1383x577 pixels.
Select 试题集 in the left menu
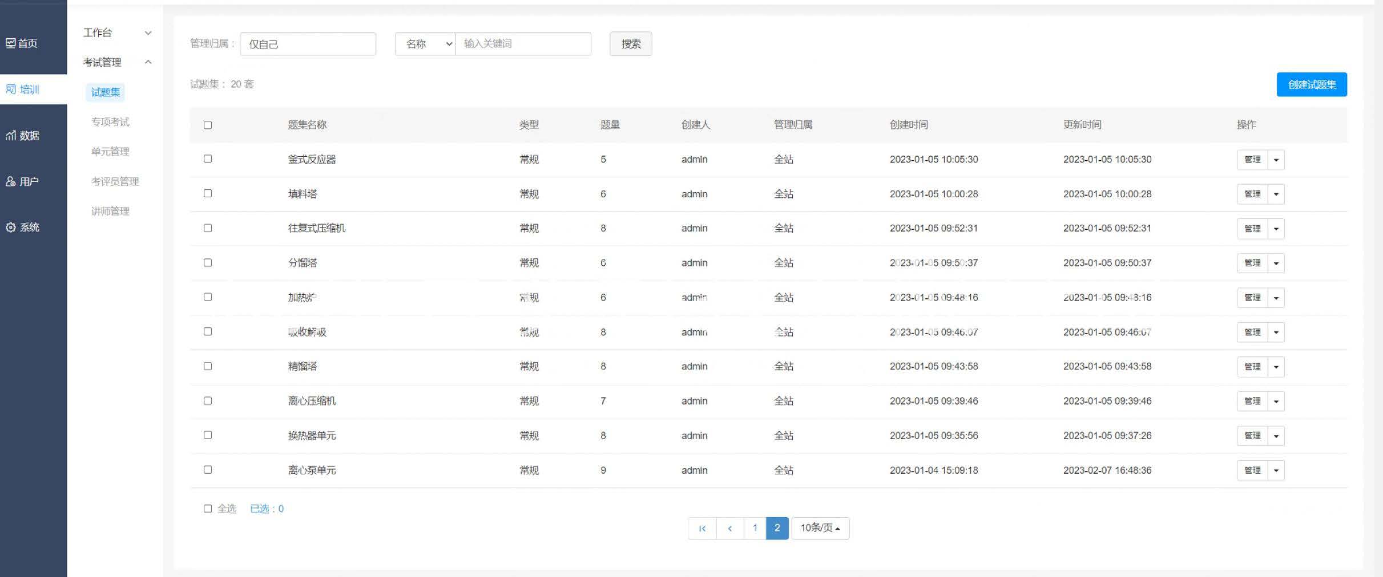pyautogui.click(x=104, y=92)
